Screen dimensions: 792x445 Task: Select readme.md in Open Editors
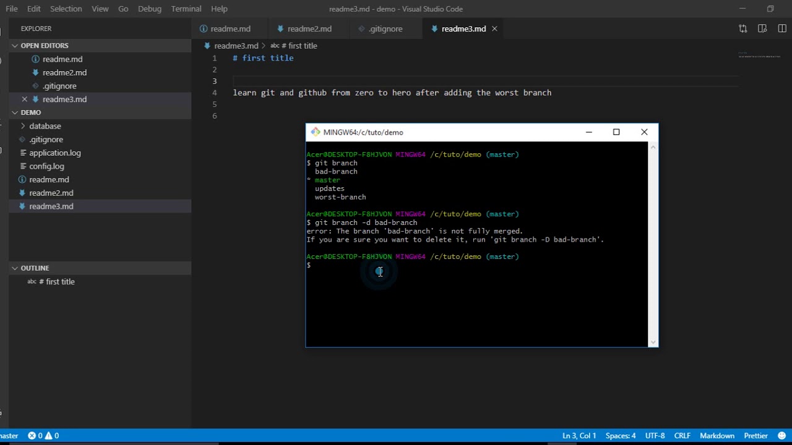point(62,59)
